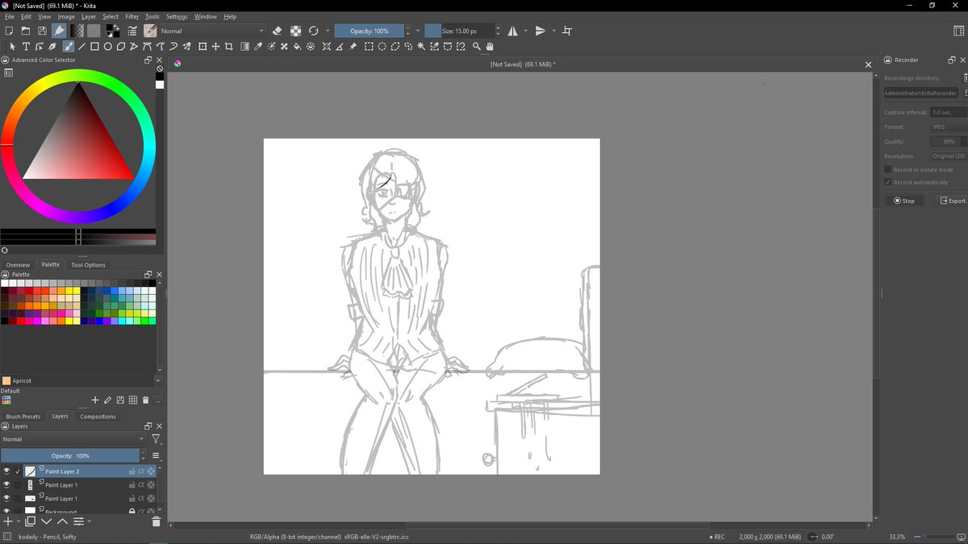Toggle horizontal mirror tool
The image size is (968, 544).
click(512, 31)
